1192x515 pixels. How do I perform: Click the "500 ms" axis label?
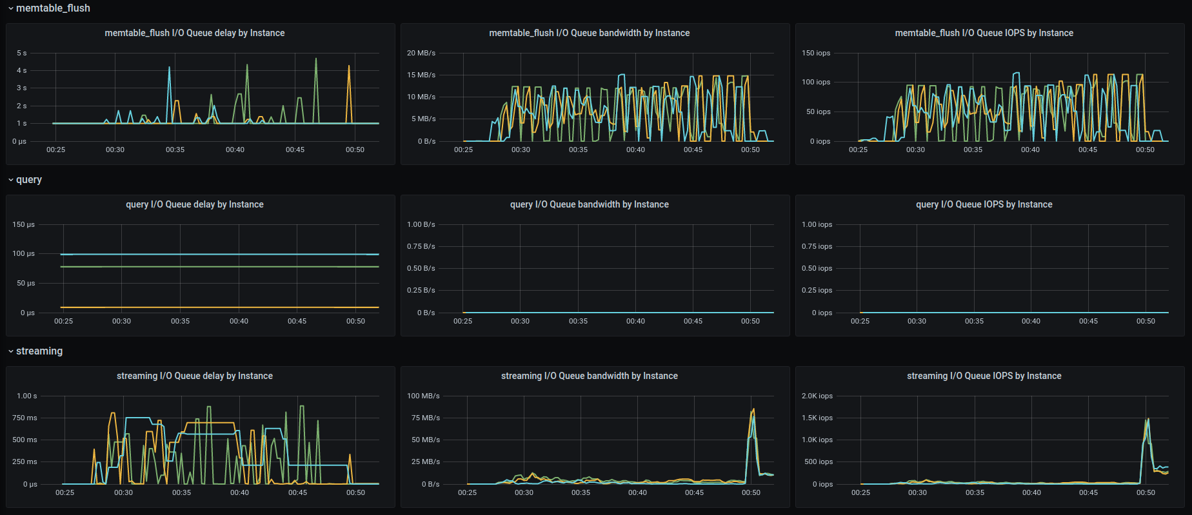click(x=25, y=440)
